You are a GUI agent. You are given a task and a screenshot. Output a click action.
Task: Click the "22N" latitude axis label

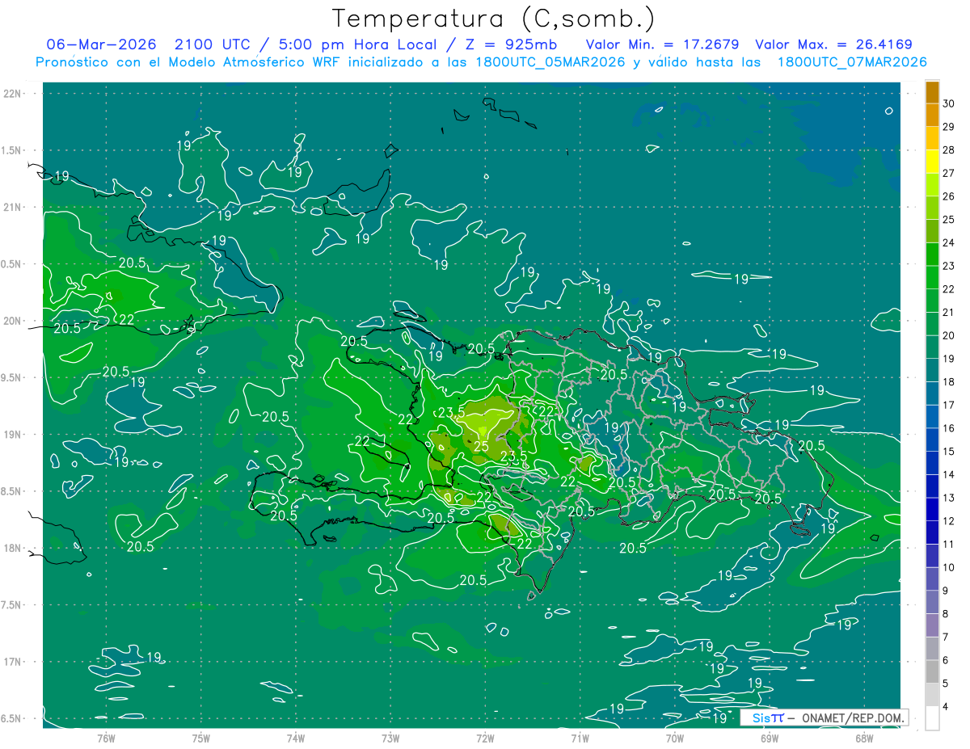(14, 93)
